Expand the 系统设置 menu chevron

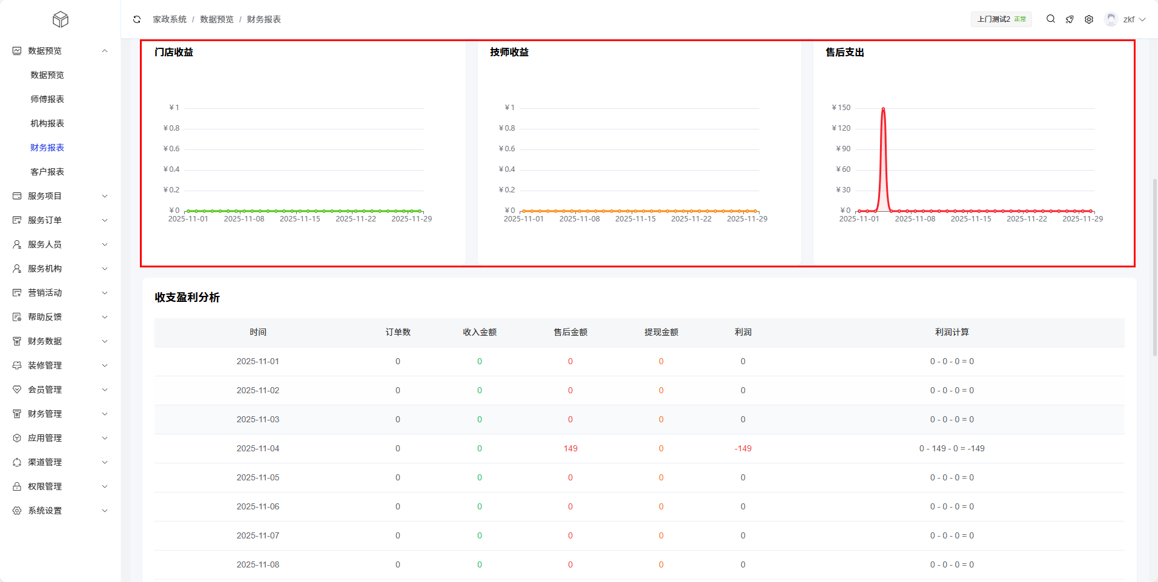coord(105,511)
